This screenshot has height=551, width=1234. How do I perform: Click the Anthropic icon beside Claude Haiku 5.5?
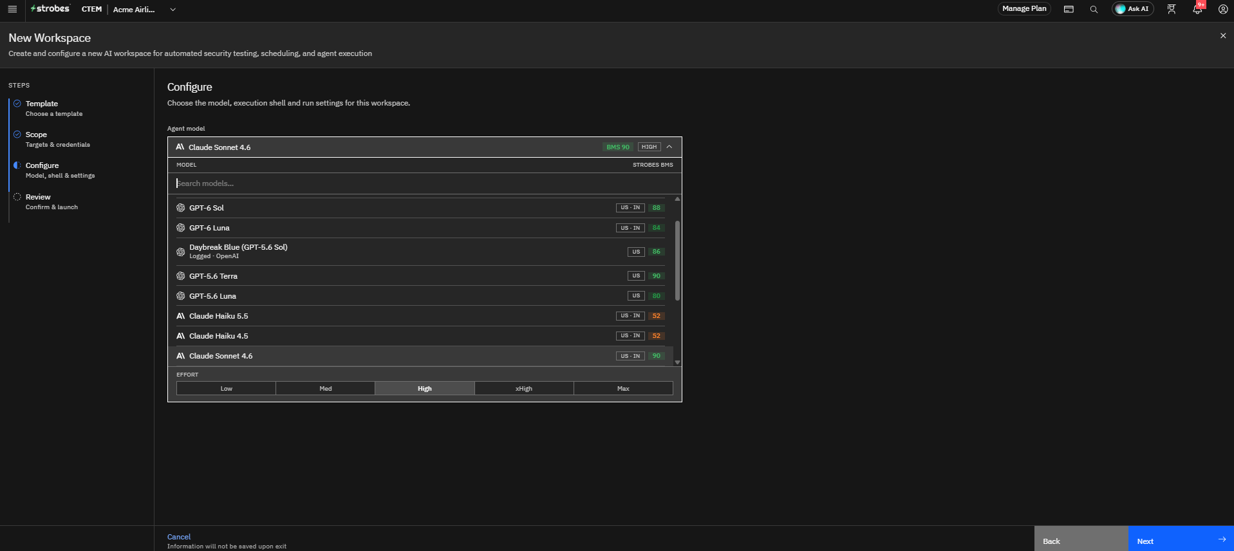pos(181,316)
